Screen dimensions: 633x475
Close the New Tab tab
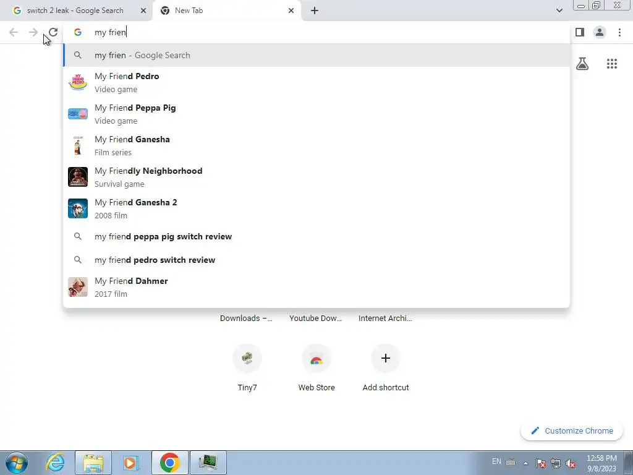click(291, 11)
